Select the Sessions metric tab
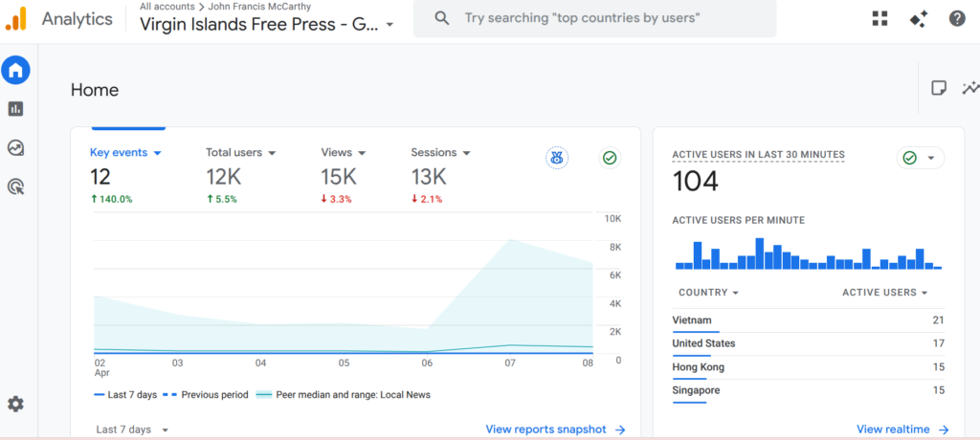Image resolution: width=980 pixels, height=440 pixels. 440,153
